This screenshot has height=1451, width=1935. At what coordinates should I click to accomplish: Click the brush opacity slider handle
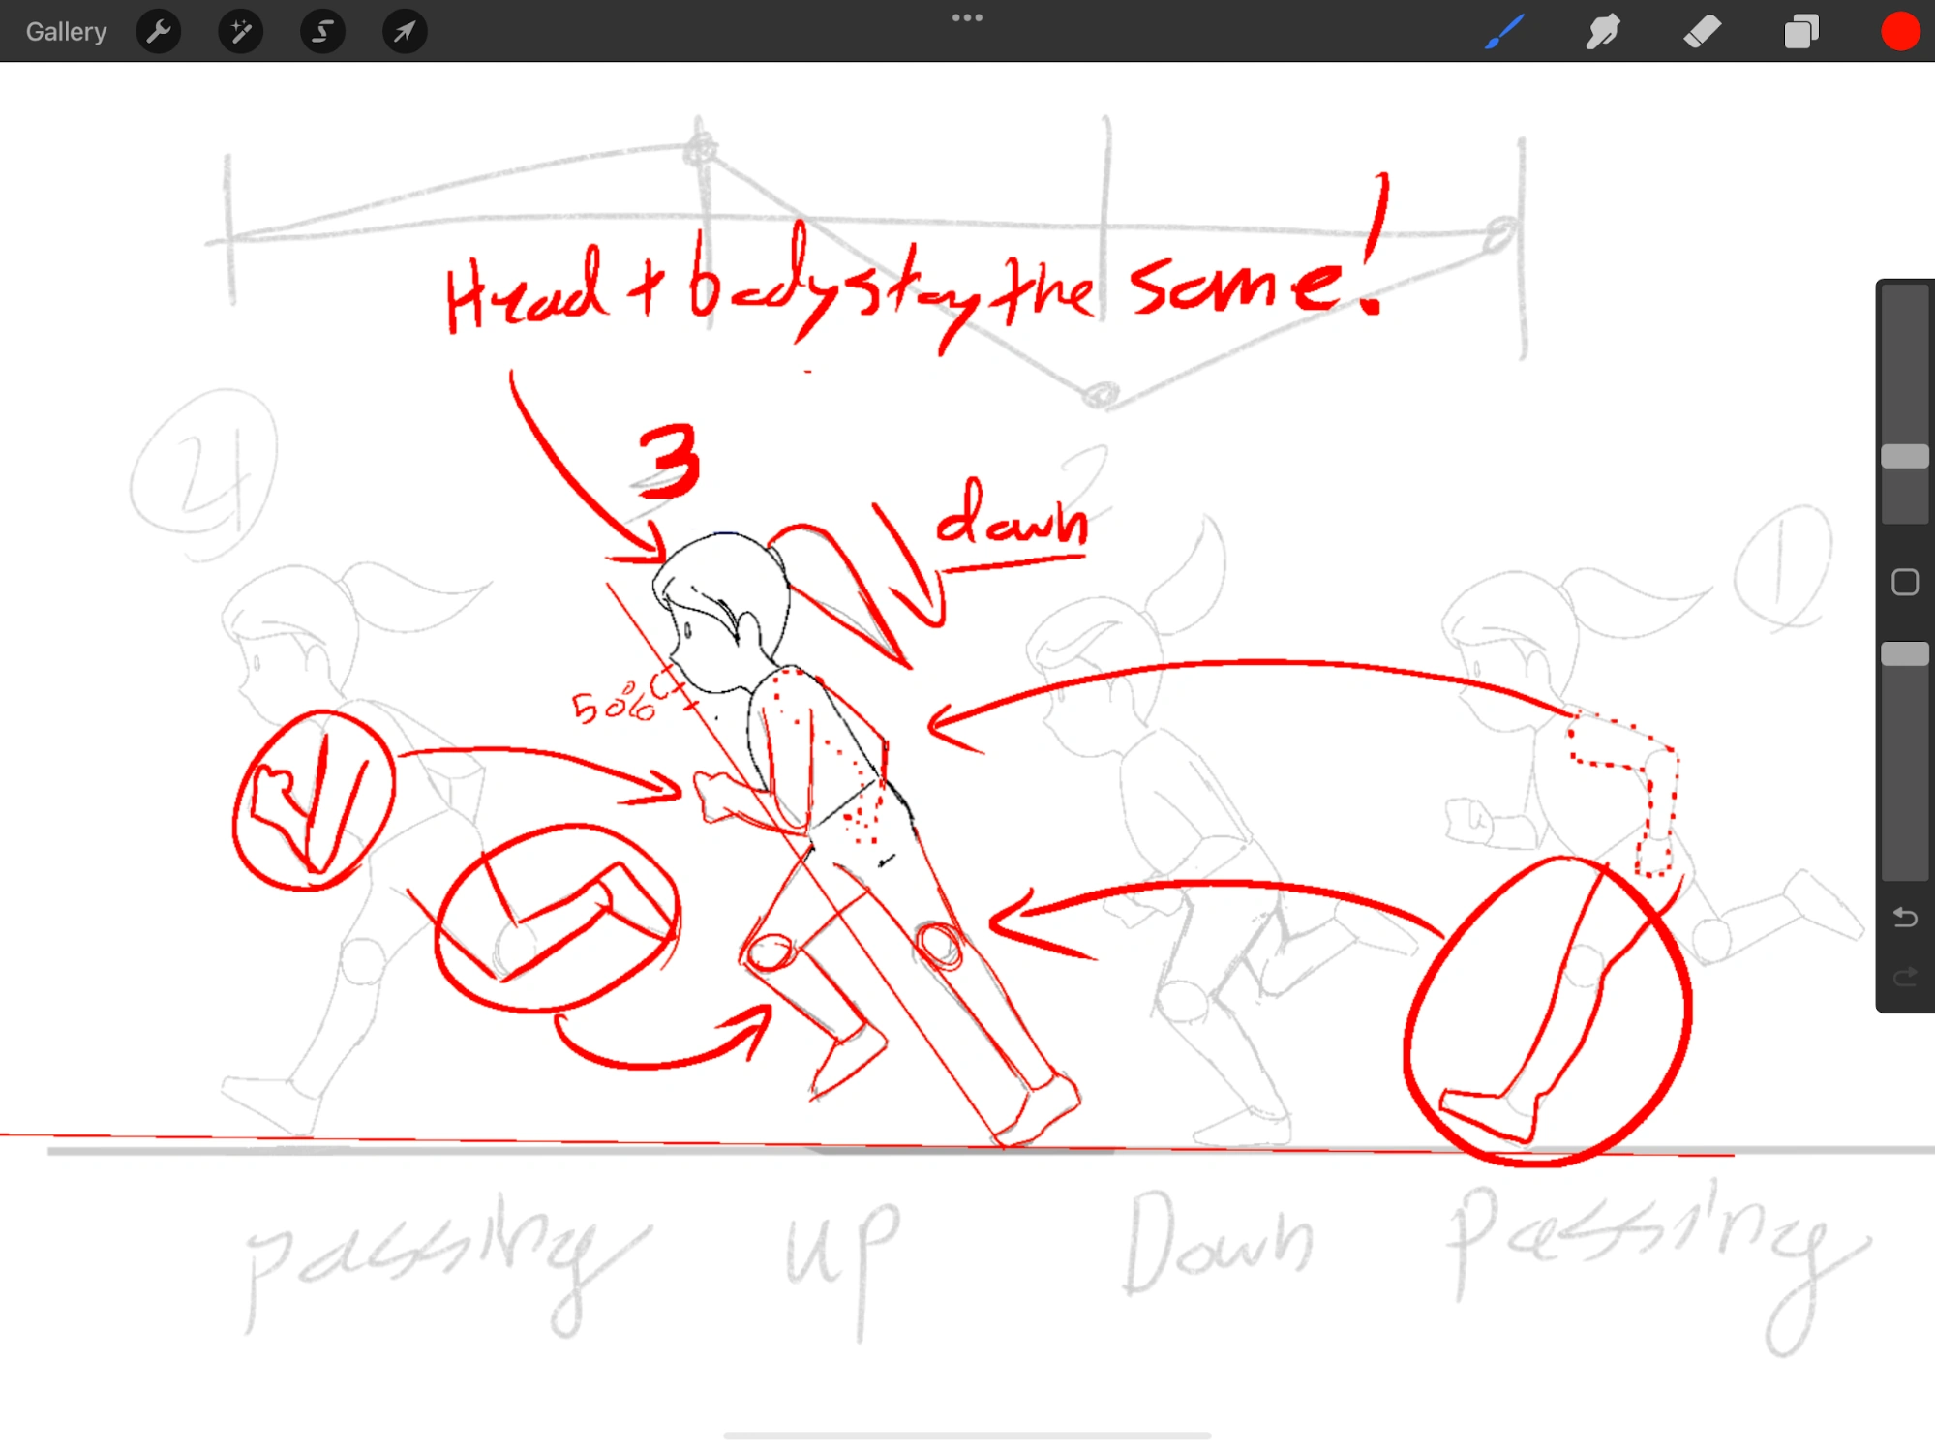[1904, 654]
